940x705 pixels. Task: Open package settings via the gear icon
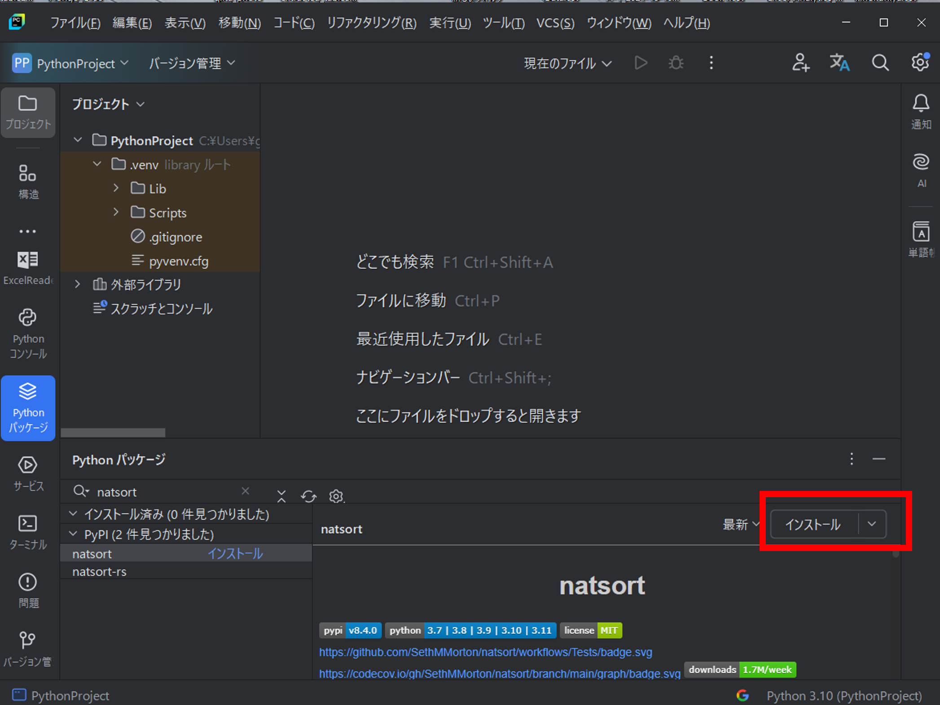[x=335, y=496]
